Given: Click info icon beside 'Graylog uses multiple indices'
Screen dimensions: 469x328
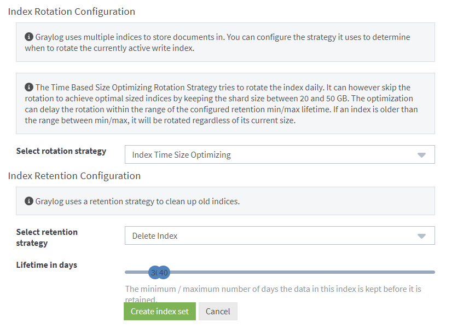Looking at the screenshot, I should 29,37.
